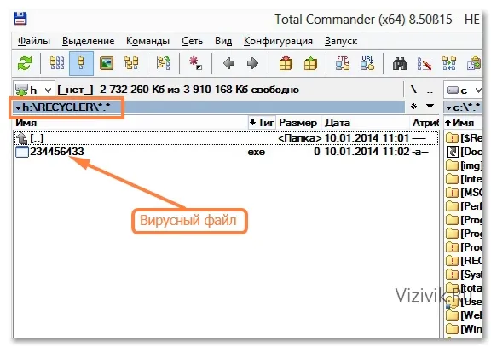Click the green Refresh arrows toolbar icon
Image resolution: width=491 pixels, height=347 pixels.
(25, 64)
